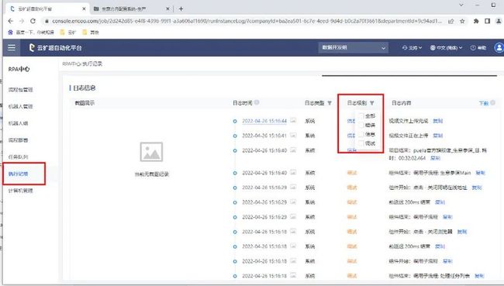The height and width of the screenshot is (286, 504).
Task: Click the timeline dot of the 15:16:44 entry
Action: click(x=235, y=121)
